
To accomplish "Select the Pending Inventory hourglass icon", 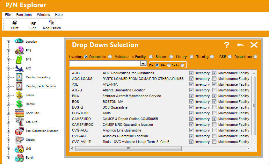I will click(19, 77).
